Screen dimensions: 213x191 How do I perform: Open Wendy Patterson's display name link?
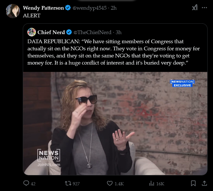click(x=43, y=8)
